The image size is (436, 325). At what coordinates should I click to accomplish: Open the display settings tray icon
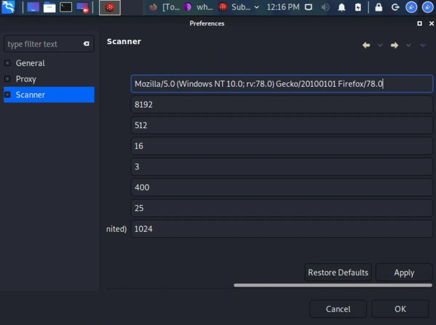[308, 7]
